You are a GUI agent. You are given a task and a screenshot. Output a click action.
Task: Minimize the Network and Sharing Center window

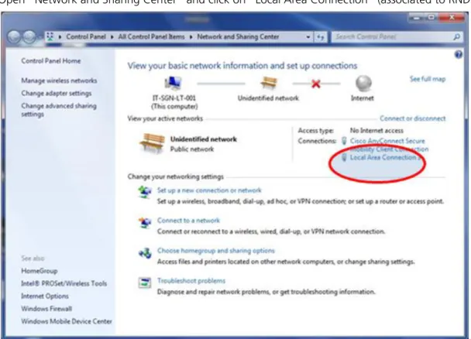coord(416,18)
